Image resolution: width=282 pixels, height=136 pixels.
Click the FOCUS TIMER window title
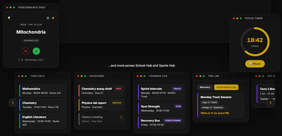(254, 18)
